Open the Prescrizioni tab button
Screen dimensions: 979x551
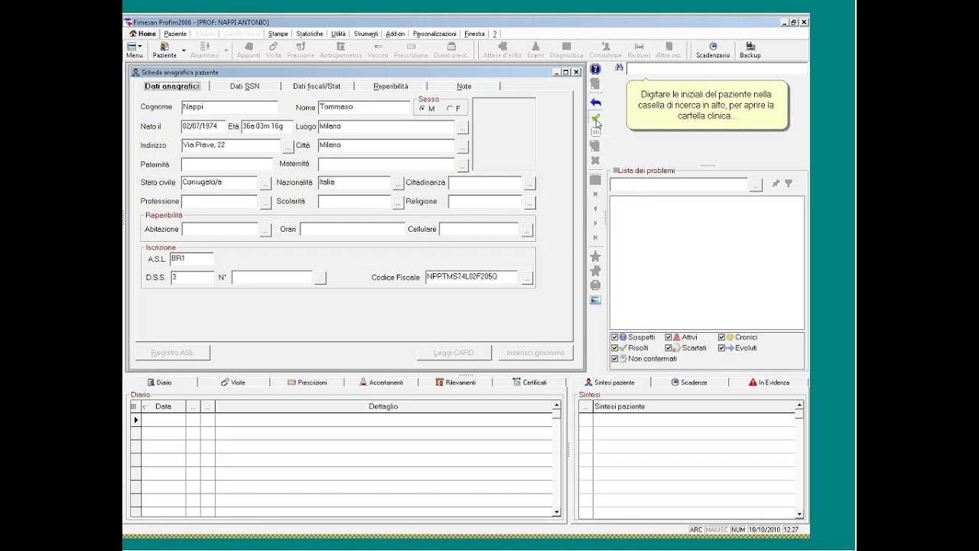pyautogui.click(x=307, y=383)
